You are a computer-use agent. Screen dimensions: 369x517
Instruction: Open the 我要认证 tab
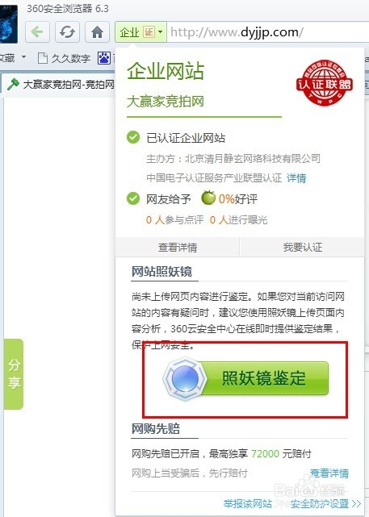pyautogui.click(x=302, y=247)
